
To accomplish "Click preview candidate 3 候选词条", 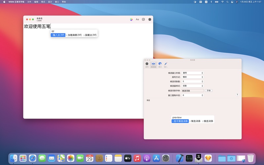I will pos(208,121).
